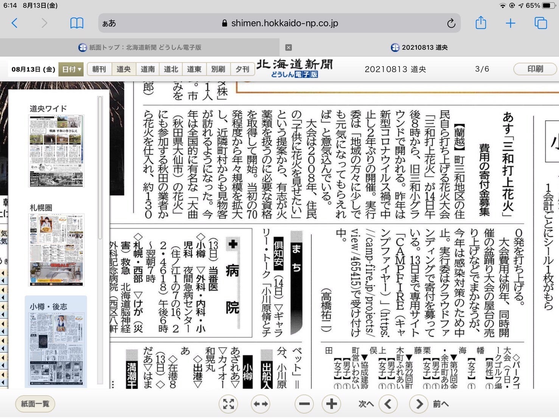Viewport: 559px width, 419px height.
Task: Click fullscreen expand icon in bottom toolbar
Action: coord(228,404)
